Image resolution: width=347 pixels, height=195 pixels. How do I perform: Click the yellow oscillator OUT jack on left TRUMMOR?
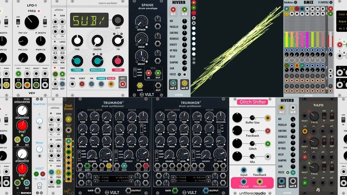coord(108,166)
